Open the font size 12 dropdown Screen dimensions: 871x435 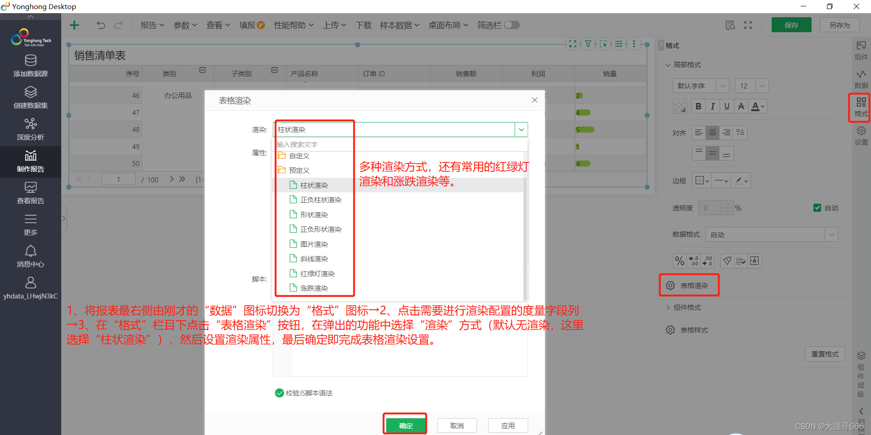(x=762, y=86)
